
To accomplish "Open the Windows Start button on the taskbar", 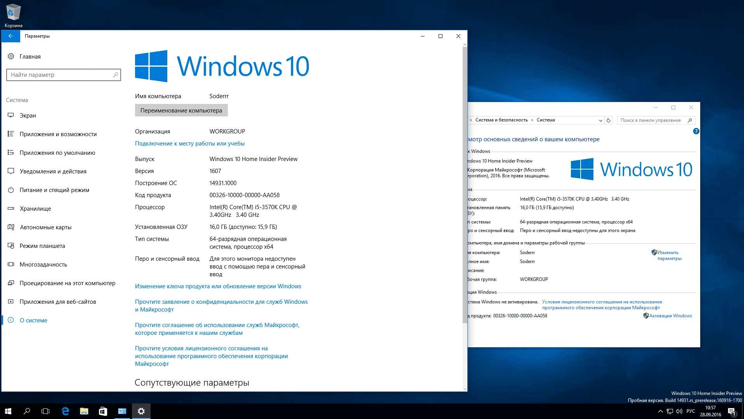I will (8, 411).
